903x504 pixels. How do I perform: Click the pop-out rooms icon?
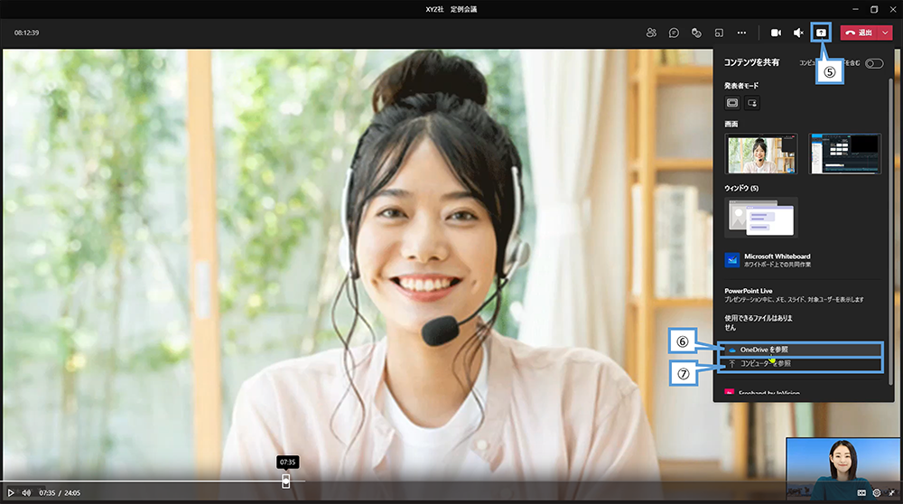click(719, 33)
